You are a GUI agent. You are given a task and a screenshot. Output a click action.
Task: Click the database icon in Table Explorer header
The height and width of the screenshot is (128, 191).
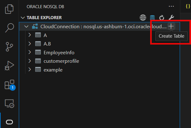pyautogui.click(x=152, y=18)
